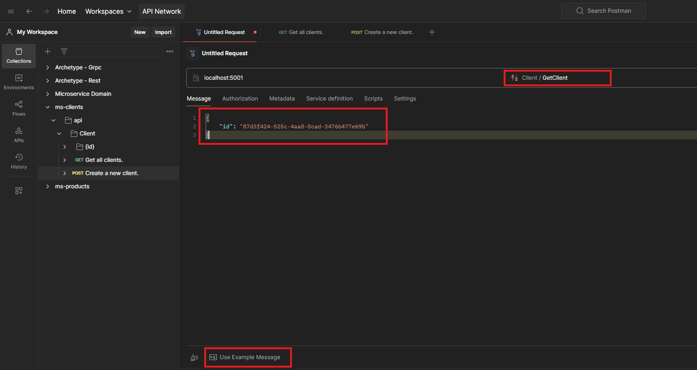
Task: Click the configure workspace sidebar icon
Action: point(19,191)
